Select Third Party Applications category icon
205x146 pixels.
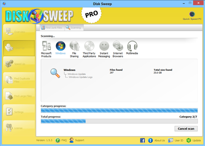click(x=89, y=46)
